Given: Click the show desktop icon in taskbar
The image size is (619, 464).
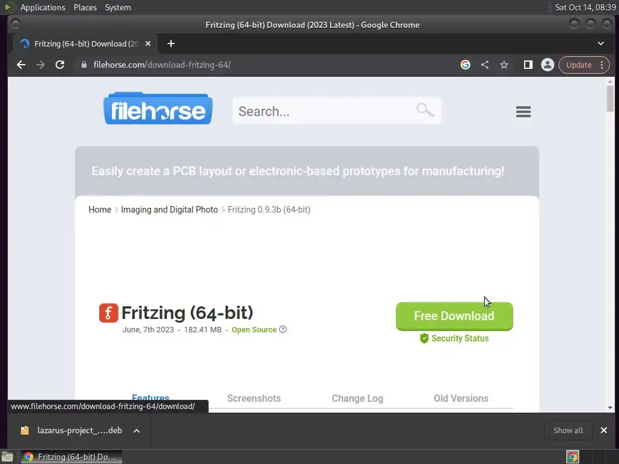Looking at the screenshot, I should (7, 457).
